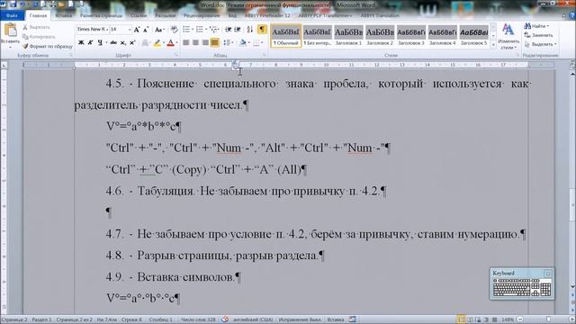Open Change Styles (Изменить стили) dropdown
Screen dimensions: 576x324
tap(508, 37)
